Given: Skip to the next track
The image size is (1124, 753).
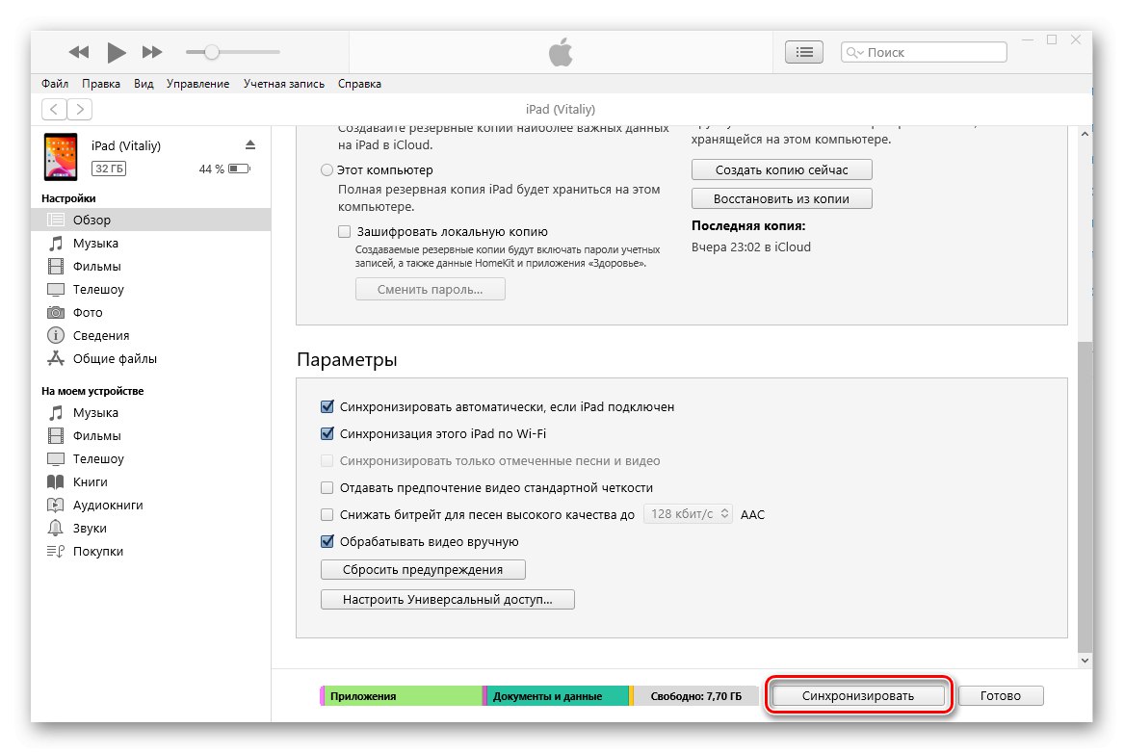Looking at the screenshot, I should (x=152, y=52).
